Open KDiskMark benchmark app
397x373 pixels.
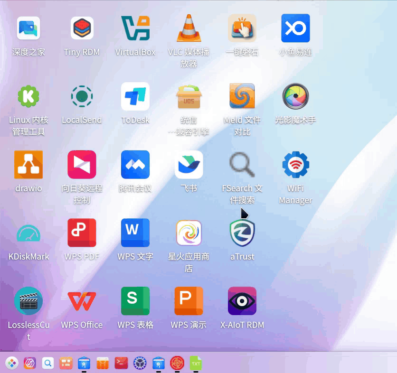(28, 233)
